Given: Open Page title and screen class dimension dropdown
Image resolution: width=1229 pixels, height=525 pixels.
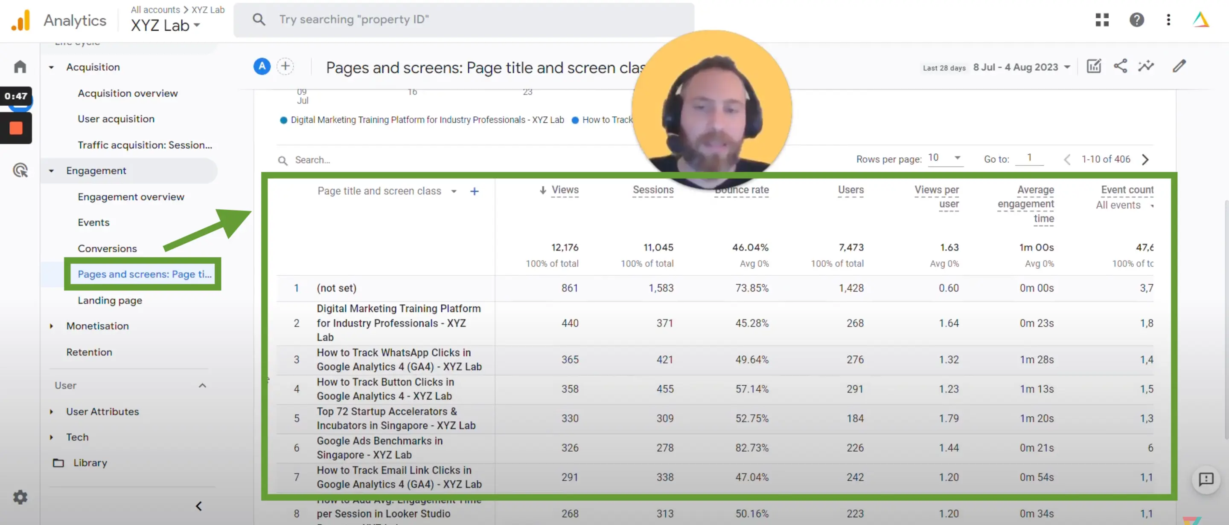Looking at the screenshot, I should coord(387,191).
